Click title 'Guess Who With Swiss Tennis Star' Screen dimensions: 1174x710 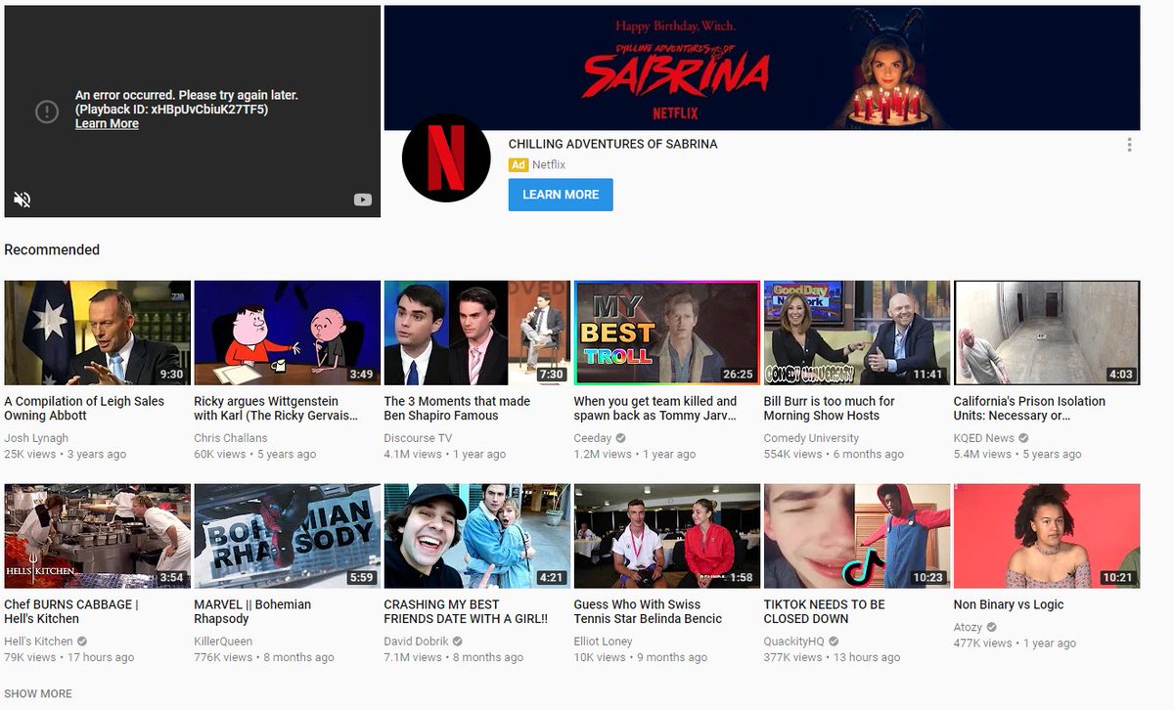(x=648, y=611)
